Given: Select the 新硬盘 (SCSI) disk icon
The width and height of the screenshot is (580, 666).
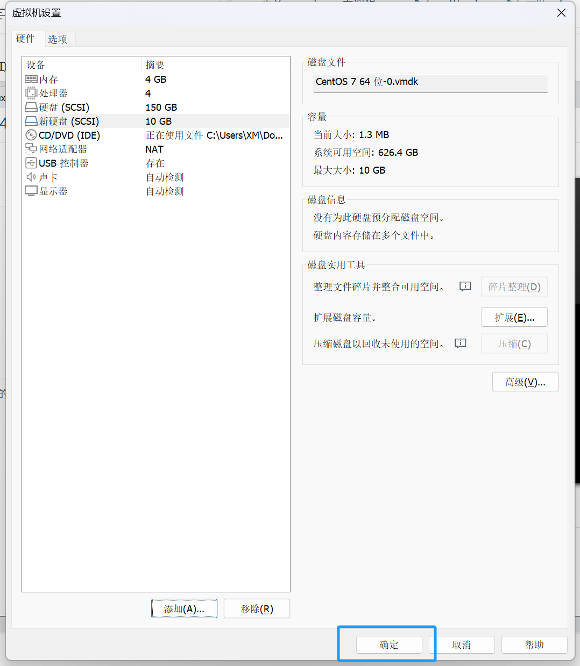Looking at the screenshot, I should (31, 121).
